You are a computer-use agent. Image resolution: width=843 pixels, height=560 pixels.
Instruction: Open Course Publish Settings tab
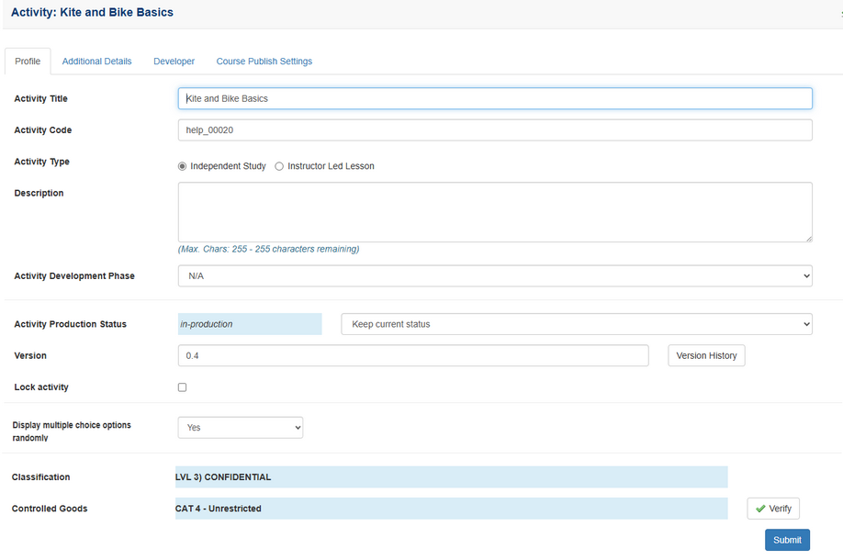(x=264, y=62)
